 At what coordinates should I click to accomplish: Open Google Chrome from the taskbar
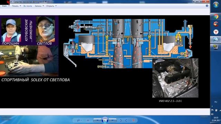click(x=215, y=17)
